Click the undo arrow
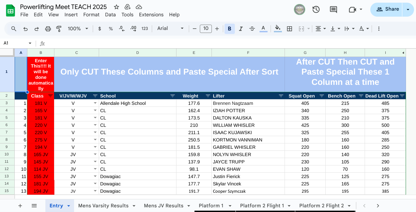416x212 pixels. pos(25,29)
